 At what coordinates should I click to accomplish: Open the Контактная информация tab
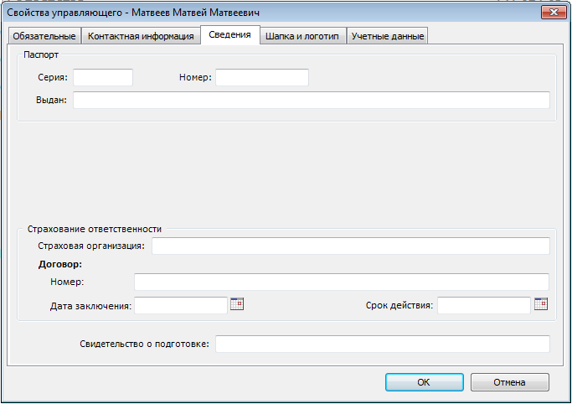[x=141, y=36]
